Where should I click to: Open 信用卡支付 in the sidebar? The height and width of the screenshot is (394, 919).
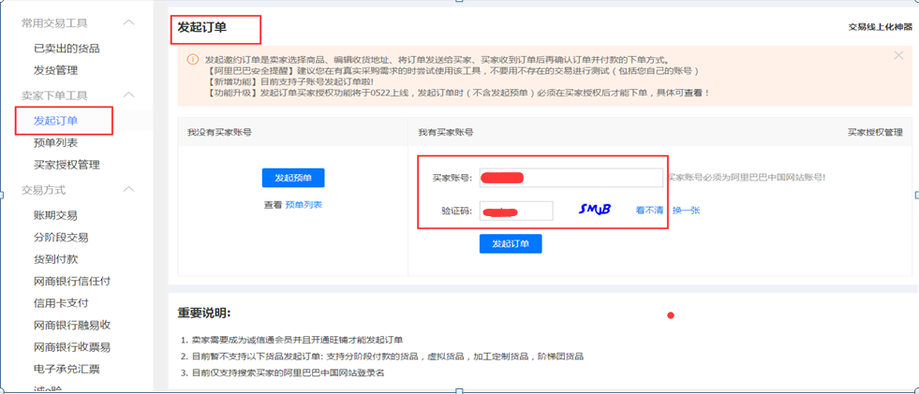pyautogui.click(x=61, y=303)
